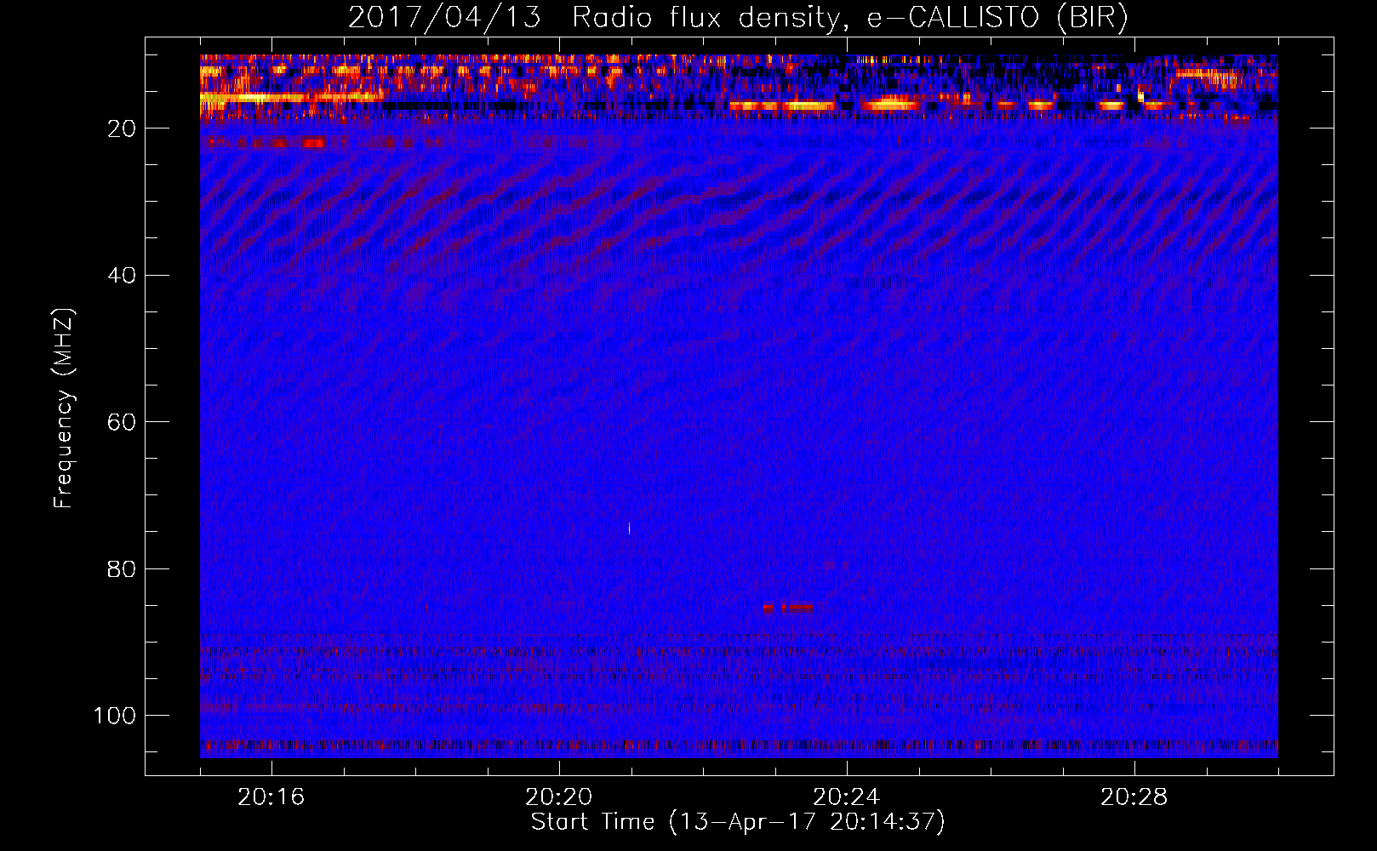Image resolution: width=1377 pixels, height=851 pixels.
Task: Click the plot title text 'Radio flux density, e-CALLISTO (BIR)'
Action: tap(849, 17)
